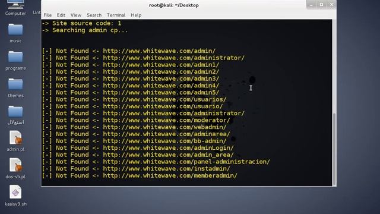Click the terminal vertical scrollbar thumb
380x214 pixels.
click(x=334, y=149)
